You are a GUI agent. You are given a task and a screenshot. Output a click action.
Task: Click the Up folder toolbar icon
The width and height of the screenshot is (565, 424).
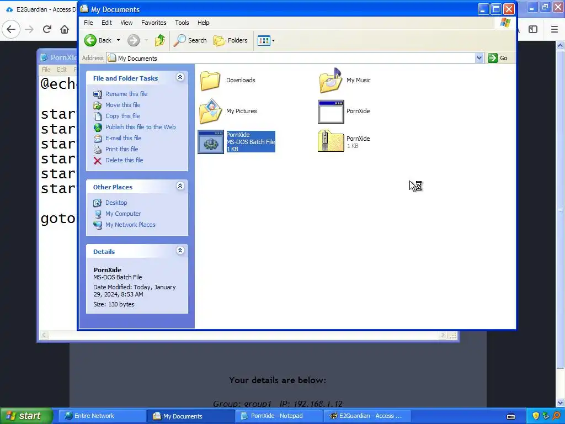[160, 40]
